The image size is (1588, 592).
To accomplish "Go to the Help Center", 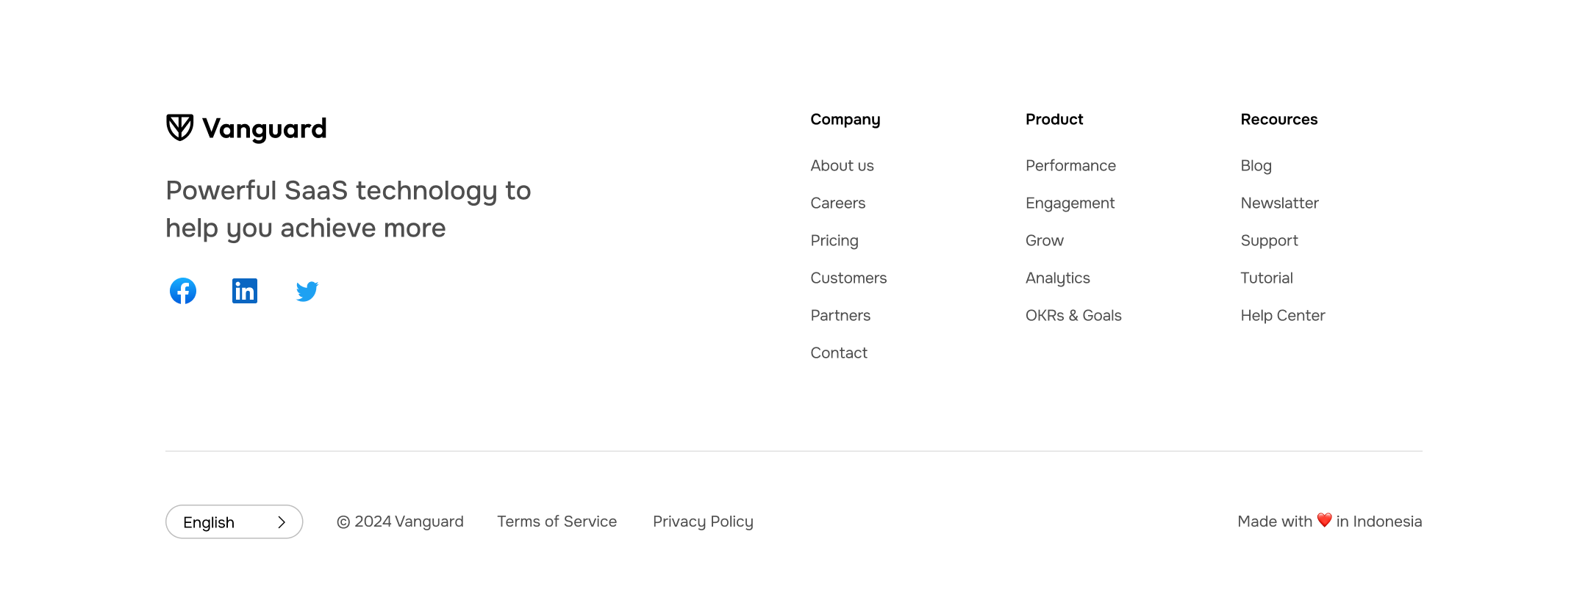I will [x=1282, y=315].
